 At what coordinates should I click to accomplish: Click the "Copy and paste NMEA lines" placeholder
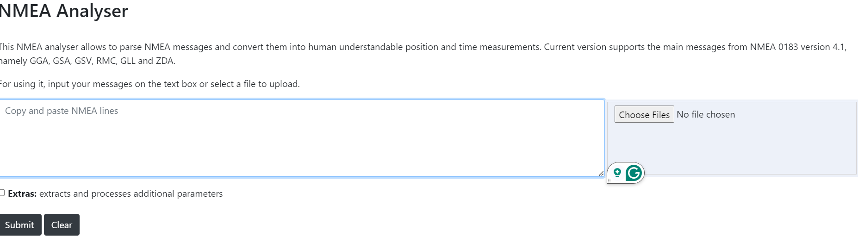click(62, 111)
